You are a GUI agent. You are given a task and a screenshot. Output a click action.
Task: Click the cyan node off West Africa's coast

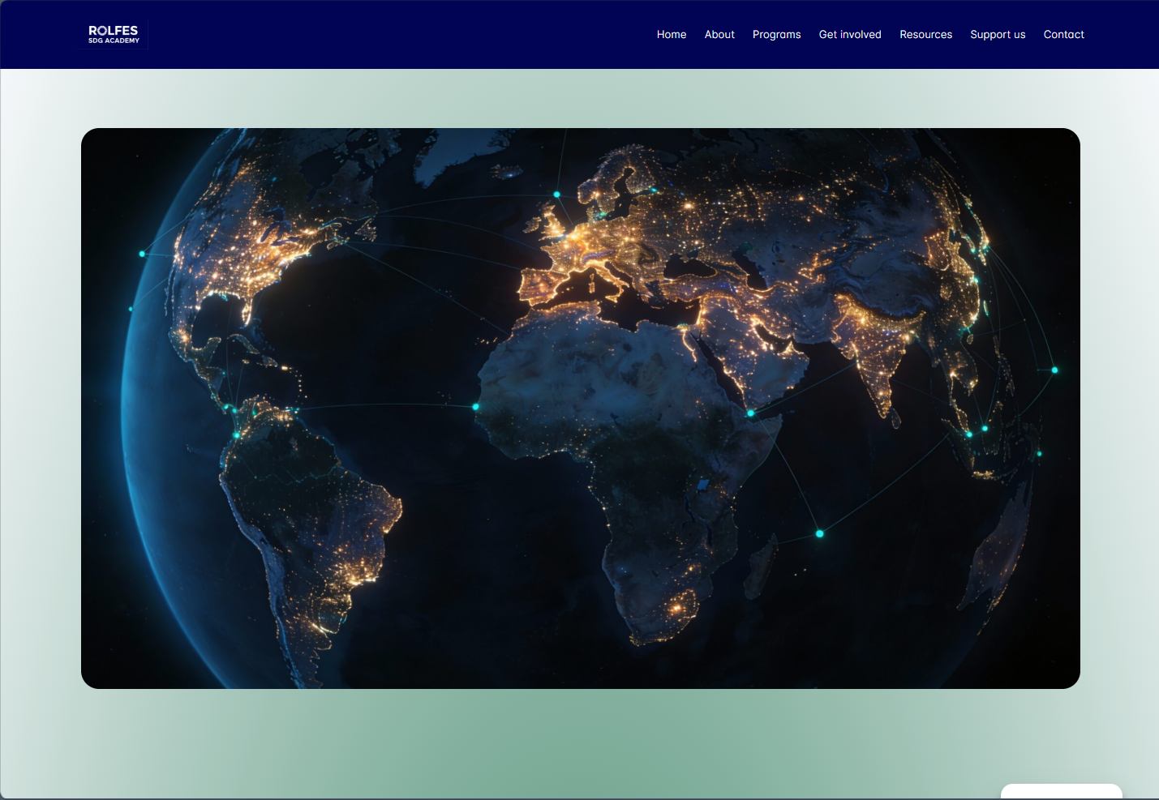[476, 406]
